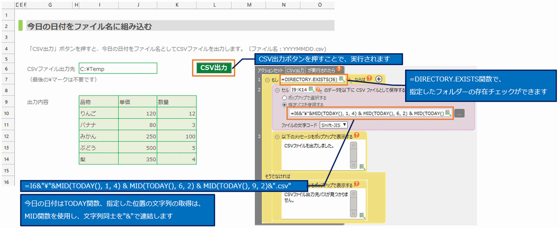
Task: Click the cell range picker icon next to I9:K14
Action: (311, 89)
